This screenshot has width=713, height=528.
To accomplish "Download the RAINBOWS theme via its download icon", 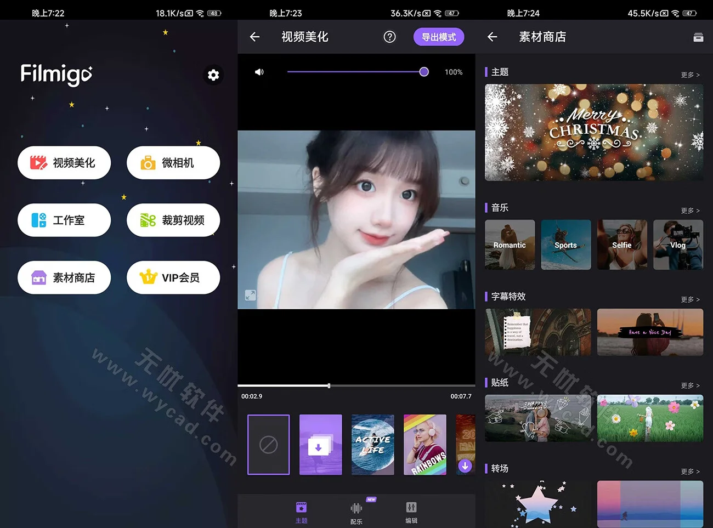I will pos(465,465).
